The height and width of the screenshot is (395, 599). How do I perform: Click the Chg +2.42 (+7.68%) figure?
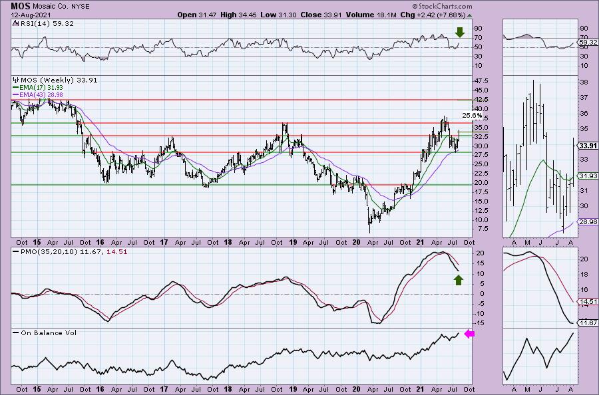click(433, 15)
